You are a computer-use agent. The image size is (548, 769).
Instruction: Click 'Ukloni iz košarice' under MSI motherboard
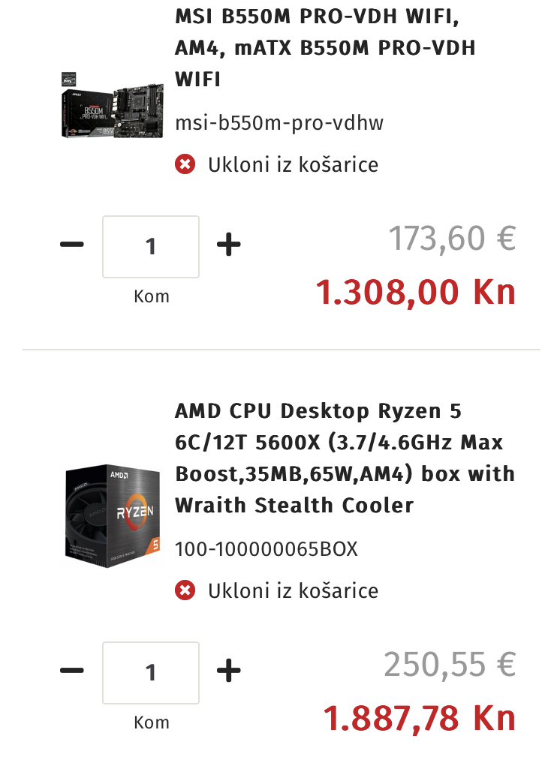coord(293,164)
